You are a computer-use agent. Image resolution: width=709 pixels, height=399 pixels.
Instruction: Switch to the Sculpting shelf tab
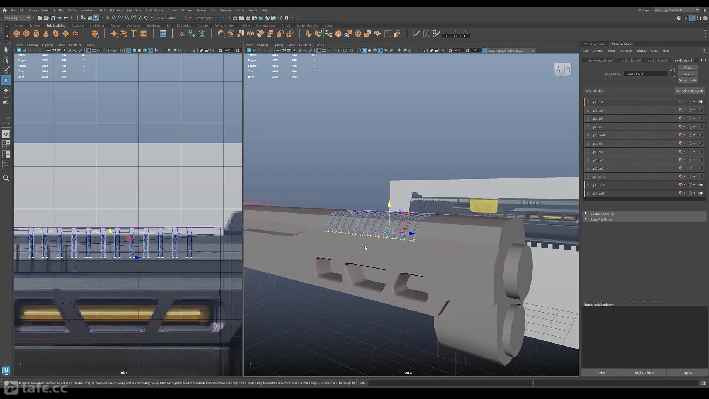click(78, 25)
